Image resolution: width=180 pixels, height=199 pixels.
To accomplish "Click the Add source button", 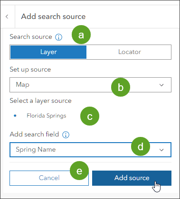I will pyautogui.click(x=132, y=178).
